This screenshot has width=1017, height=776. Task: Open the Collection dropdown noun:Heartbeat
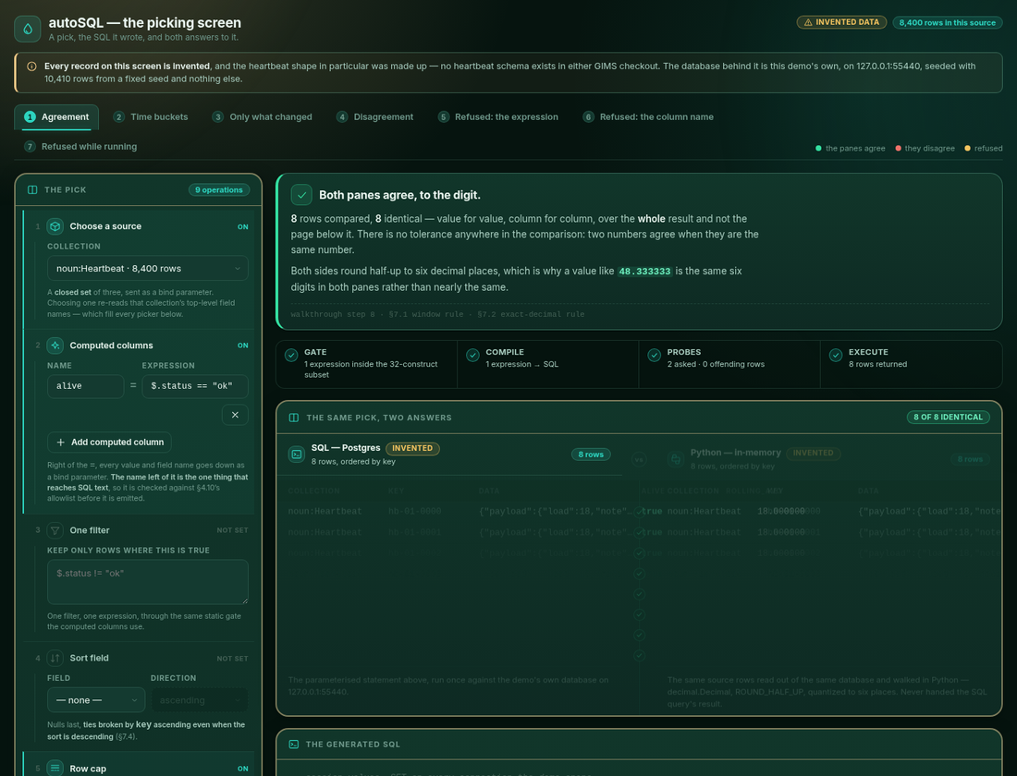(x=148, y=269)
